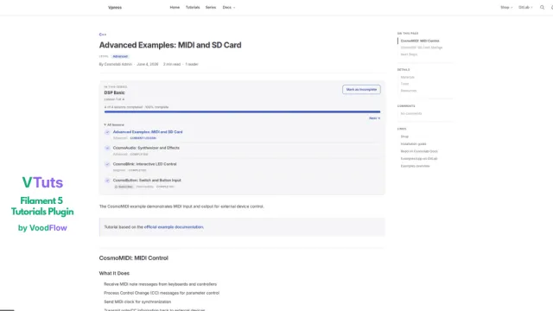This screenshot has width=553, height=311.
Task: Follow the official example documentation link
Action: pyautogui.click(x=174, y=227)
